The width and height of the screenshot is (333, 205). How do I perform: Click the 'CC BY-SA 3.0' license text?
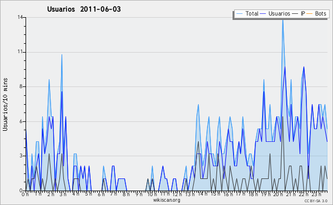click(x=316, y=201)
